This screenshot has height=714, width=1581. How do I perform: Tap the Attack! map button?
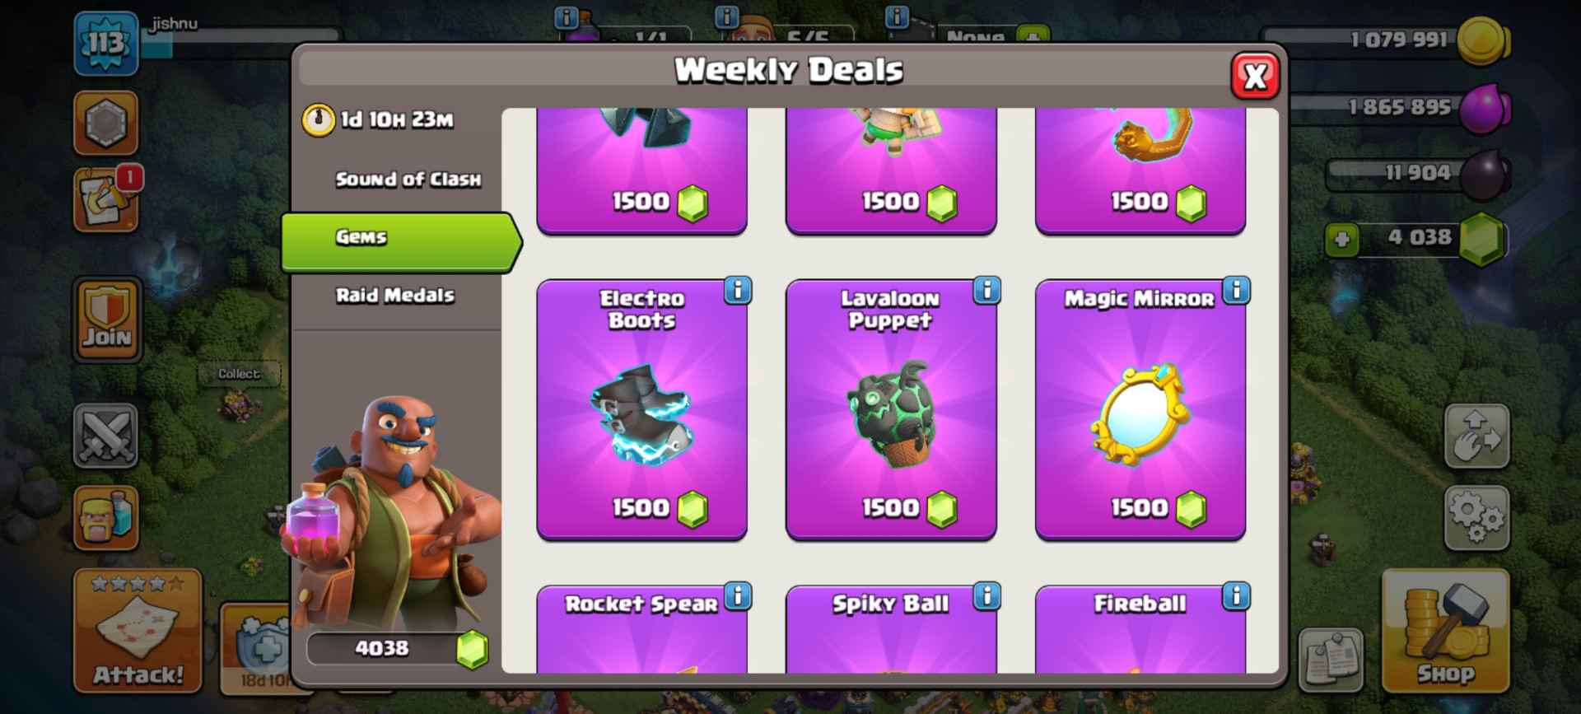pyautogui.click(x=138, y=630)
